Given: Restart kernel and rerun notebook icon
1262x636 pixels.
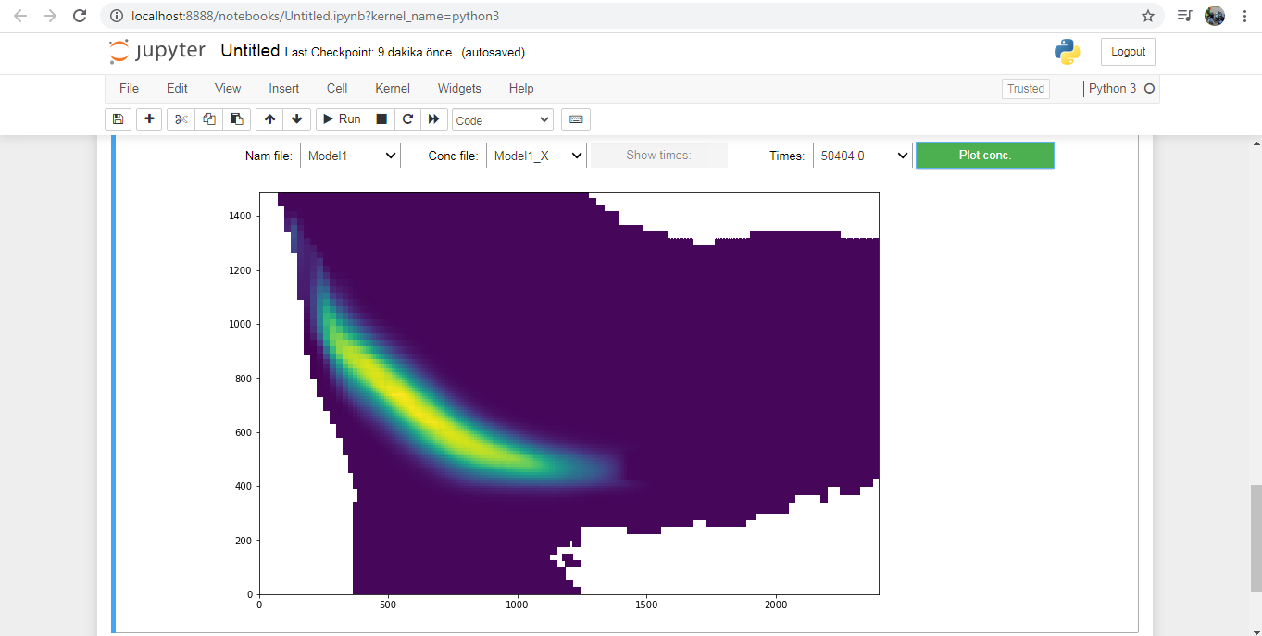Looking at the screenshot, I should (x=433, y=119).
